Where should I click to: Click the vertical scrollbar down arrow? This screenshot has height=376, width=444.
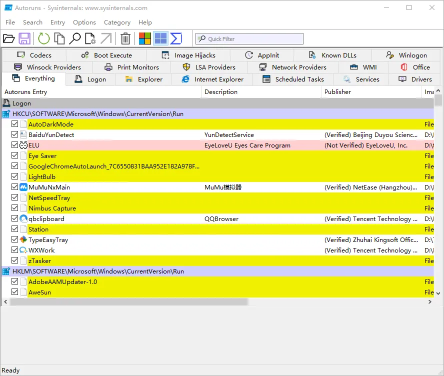(438, 293)
